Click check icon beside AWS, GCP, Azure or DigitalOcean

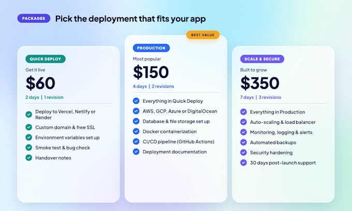(136, 111)
